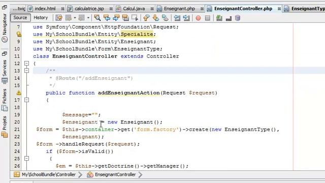Click the chevron after My\SchoolBundle\Controller breadcrumb
The height and width of the screenshot is (183, 325).
click(x=80, y=175)
